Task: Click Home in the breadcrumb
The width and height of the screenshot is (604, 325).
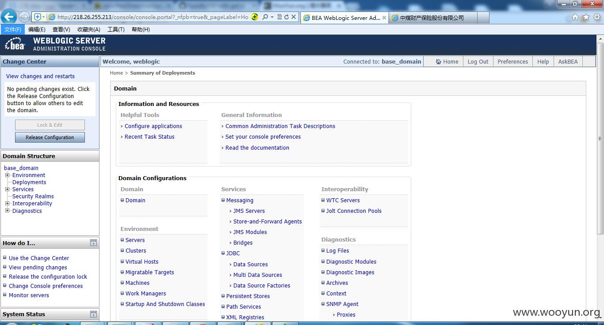Action: click(116, 73)
